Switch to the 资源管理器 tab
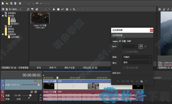The width and height of the screenshot is (172, 104). (23, 68)
